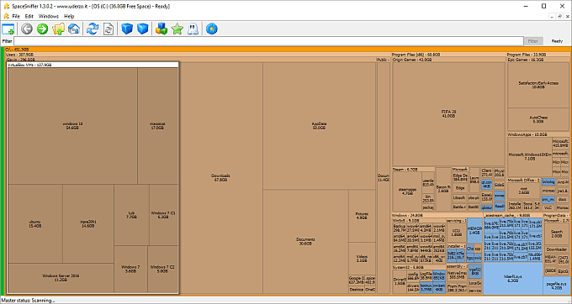Viewport: 572px width, 304px height.
Task: Show less detail with first blue cube icon
Action: [127, 29]
